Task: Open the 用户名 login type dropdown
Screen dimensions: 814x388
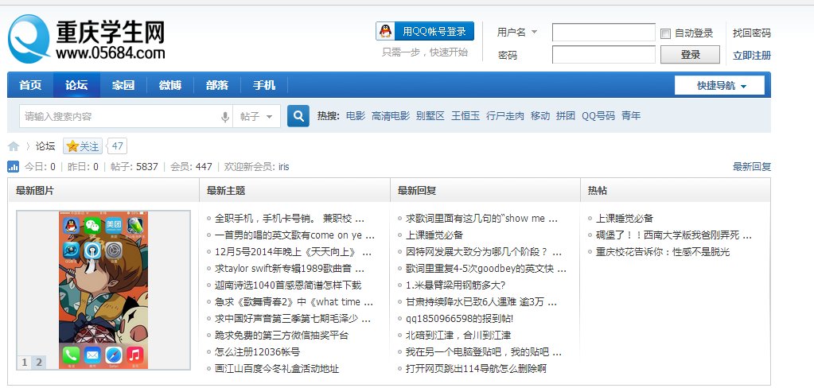Action: click(x=516, y=32)
